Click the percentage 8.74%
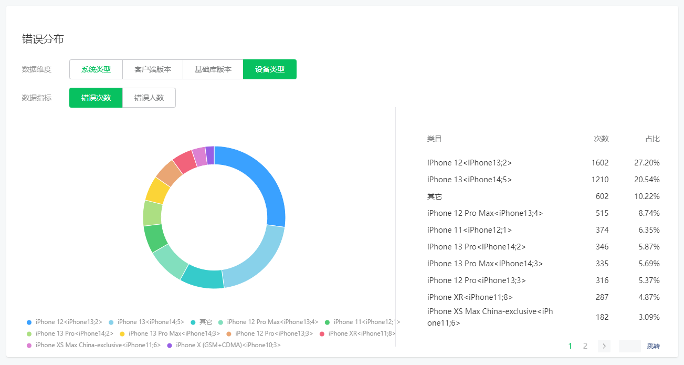This screenshot has width=684, height=365. click(649, 213)
